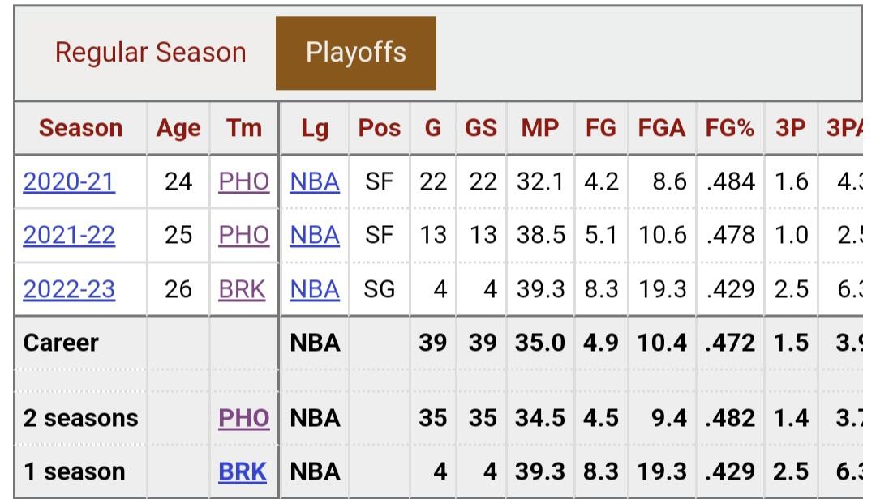This screenshot has height=499, width=876.
Task: Select the Career totals row label
Action: click(x=61, y=343)
